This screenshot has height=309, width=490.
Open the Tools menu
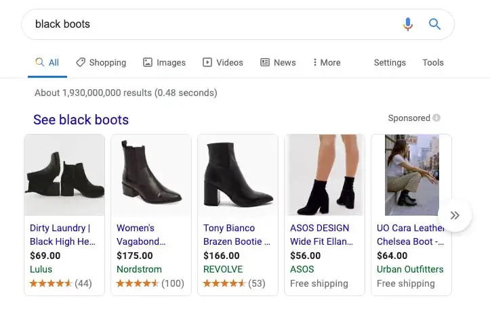433,62
